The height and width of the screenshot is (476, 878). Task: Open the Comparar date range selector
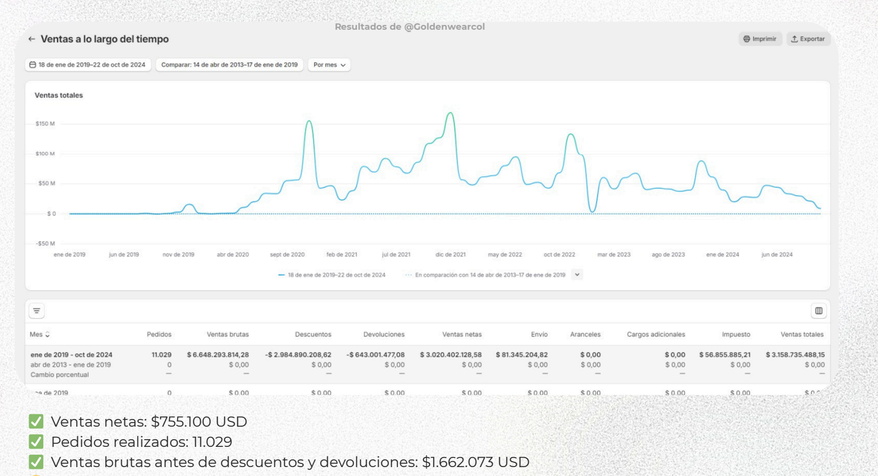click(x=229, y=65)
